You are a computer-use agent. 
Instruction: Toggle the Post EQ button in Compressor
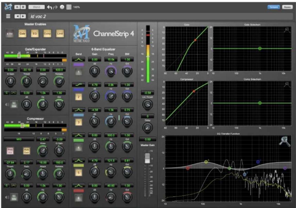[10, 151]
